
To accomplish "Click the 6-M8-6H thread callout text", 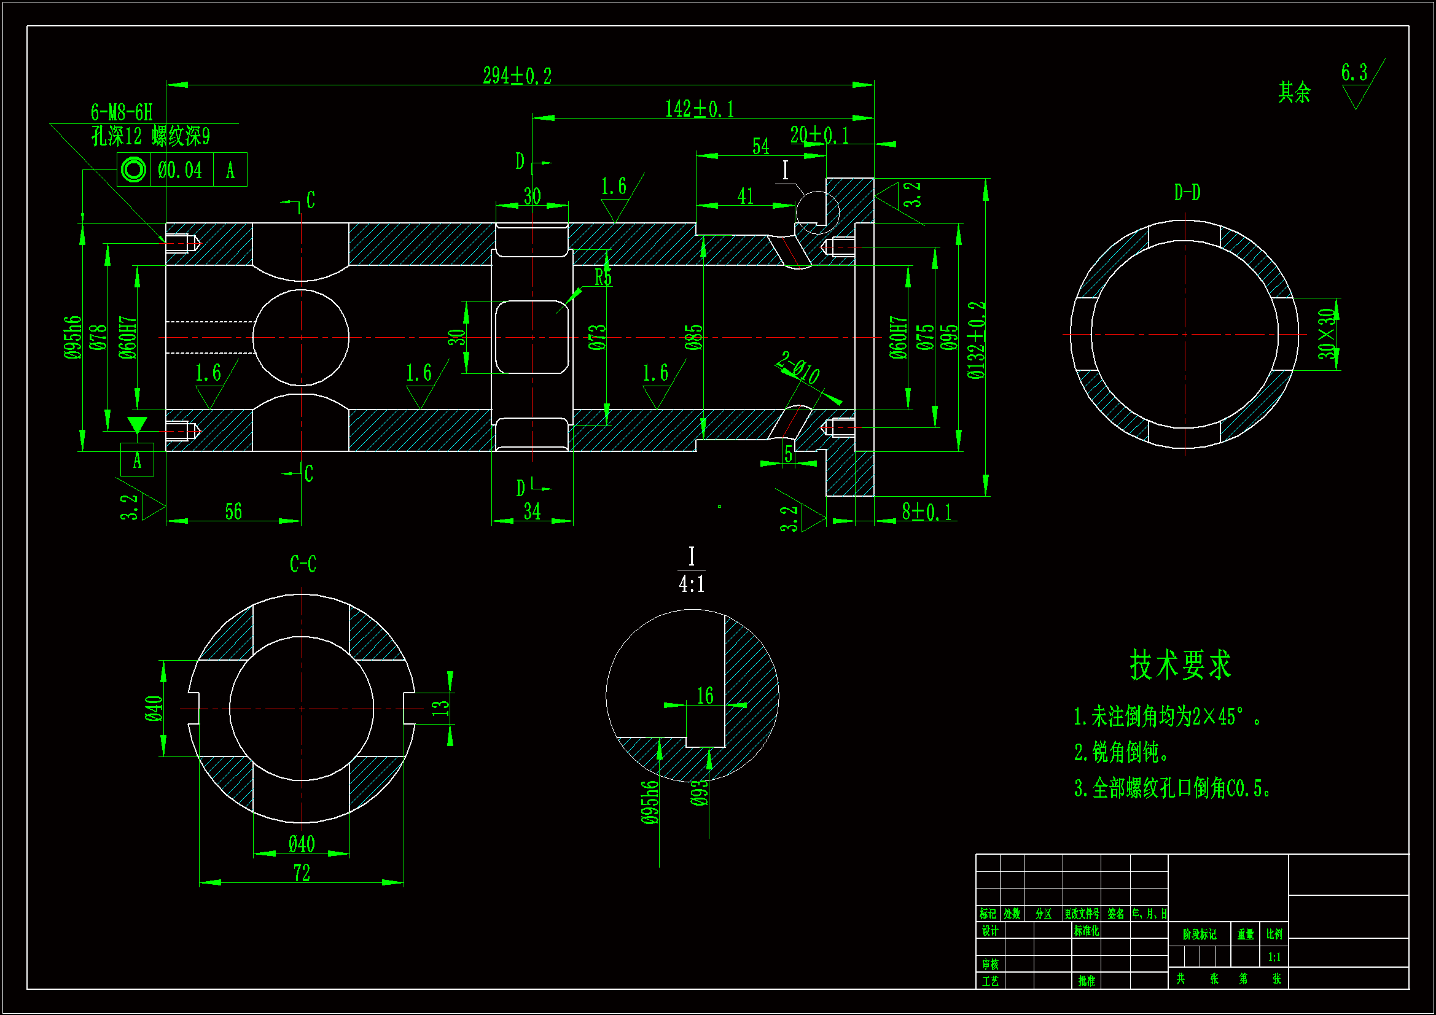I will click(122, 112).
